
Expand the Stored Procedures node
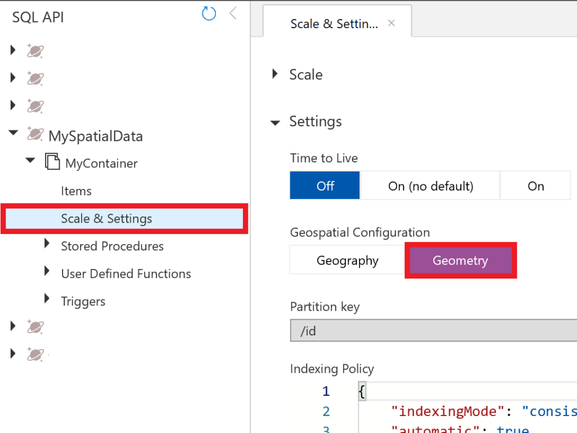(x=47, y=245)
